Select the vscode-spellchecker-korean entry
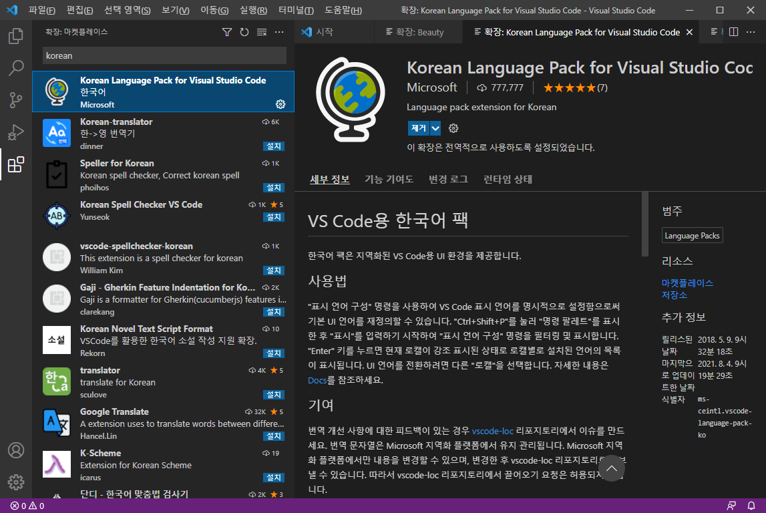This screenshot has height=513, width=766. 163,257
